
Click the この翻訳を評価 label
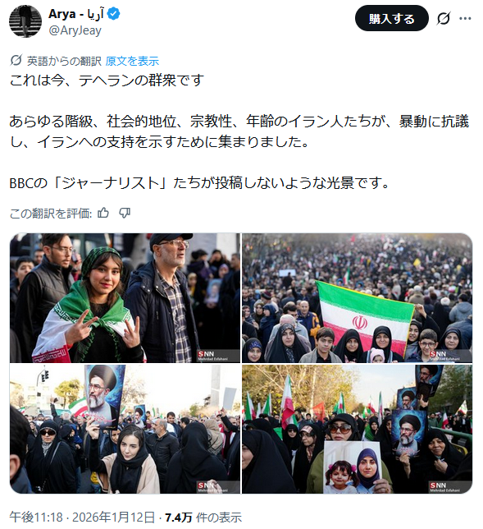[x=51, y=214]
